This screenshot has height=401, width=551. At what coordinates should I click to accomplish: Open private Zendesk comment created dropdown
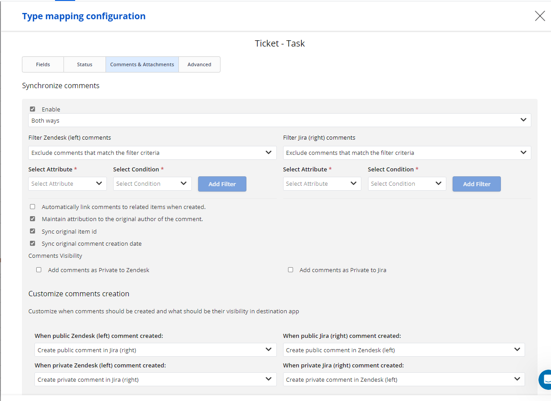[156, 380]
